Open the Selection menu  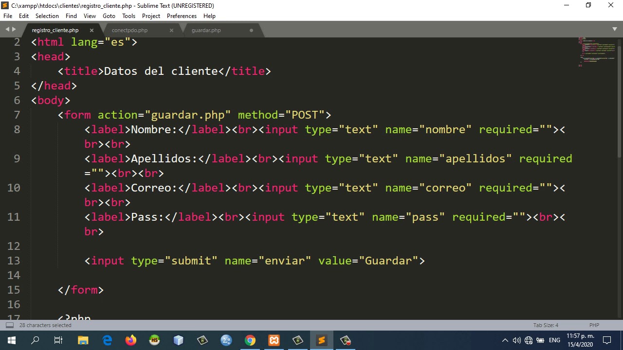[x=47, y=16]
